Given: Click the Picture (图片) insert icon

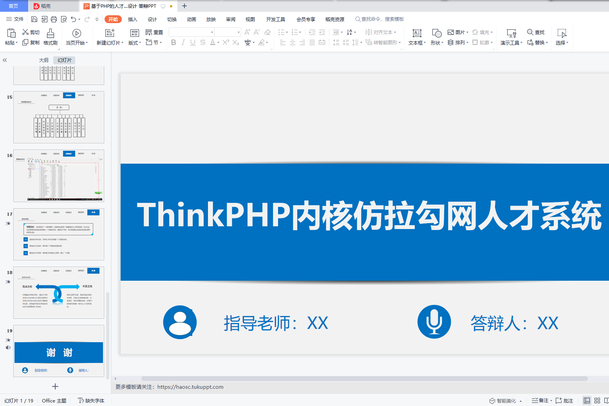Looking at the screenshot, I should 451,32.
